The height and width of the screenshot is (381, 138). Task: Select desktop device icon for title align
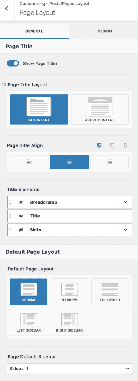click(99, 145)
